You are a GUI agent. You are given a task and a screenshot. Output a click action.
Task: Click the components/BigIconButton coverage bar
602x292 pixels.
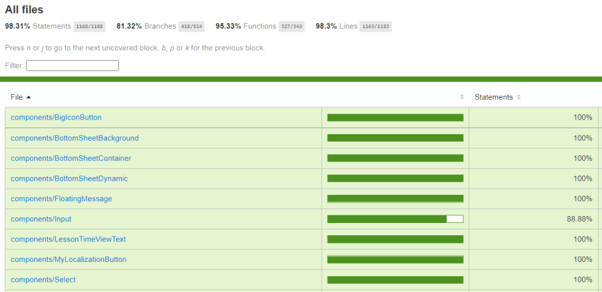click(395, 118)
